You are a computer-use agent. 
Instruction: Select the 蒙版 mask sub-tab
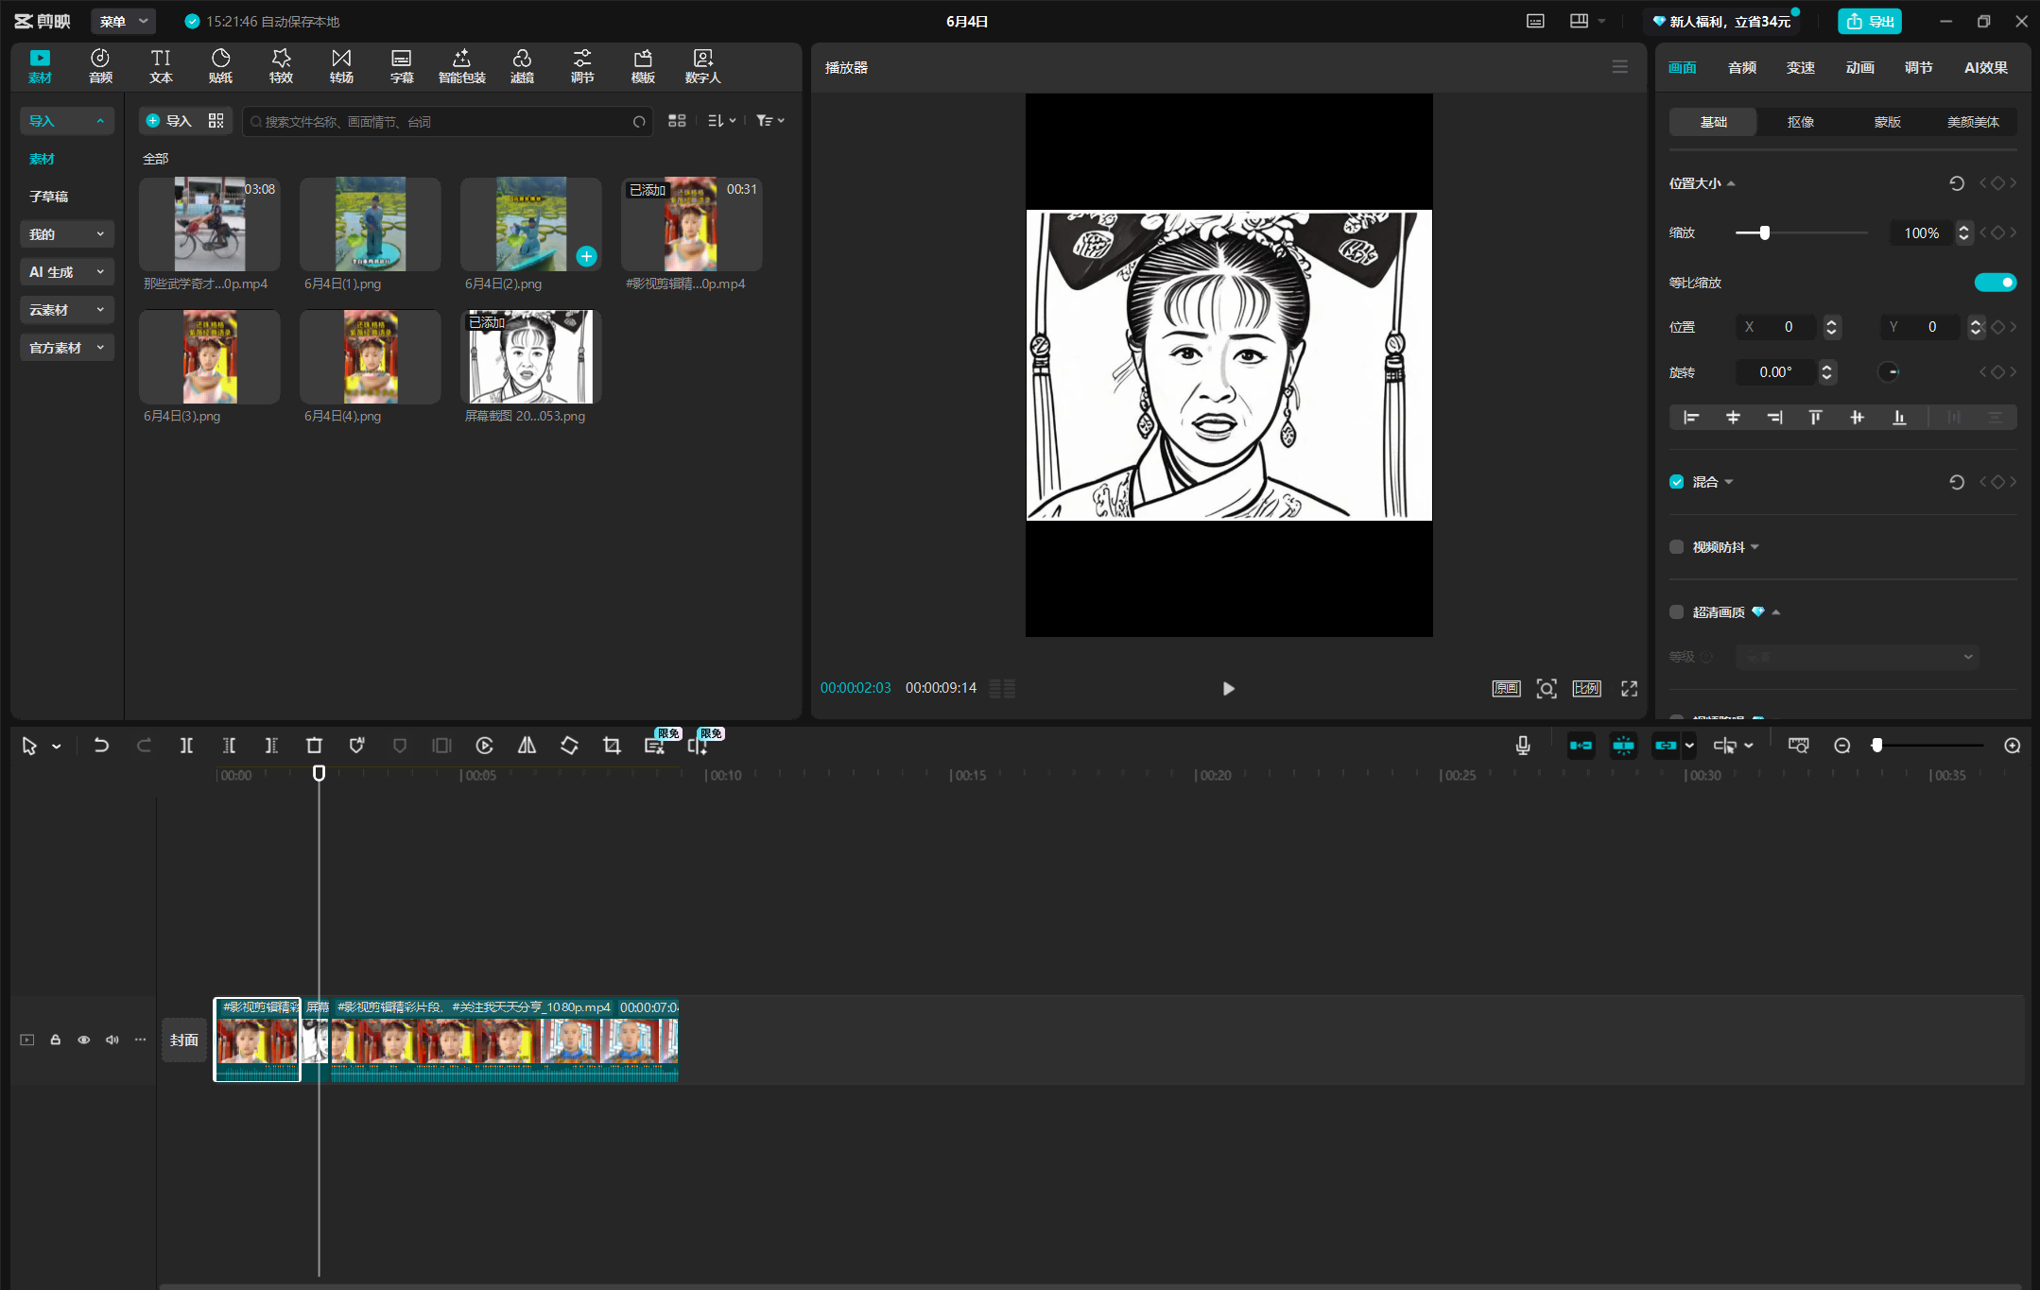[1887, 122]
